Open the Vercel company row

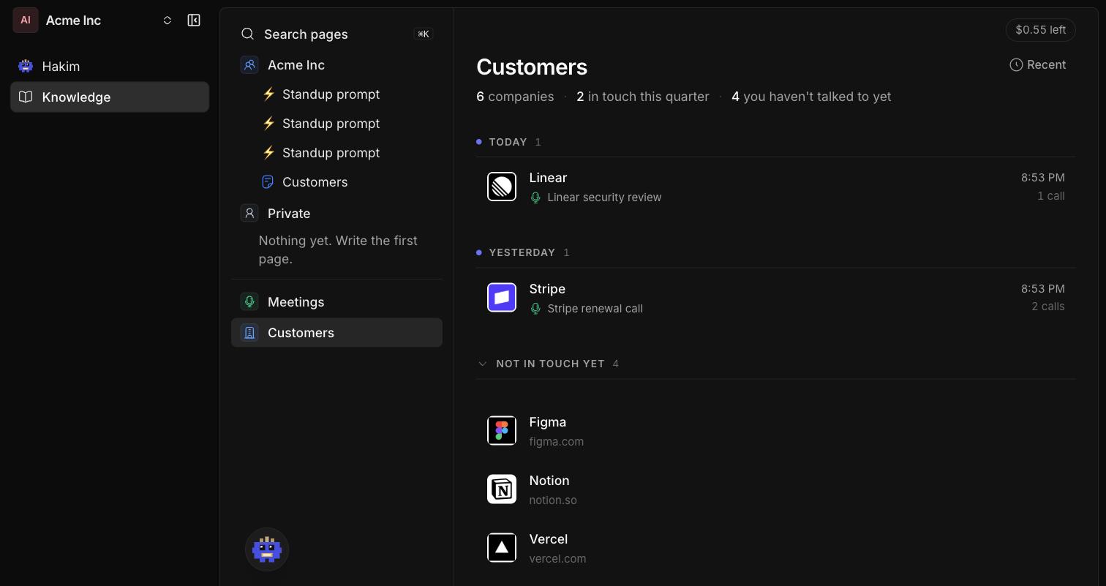[775, 548]
